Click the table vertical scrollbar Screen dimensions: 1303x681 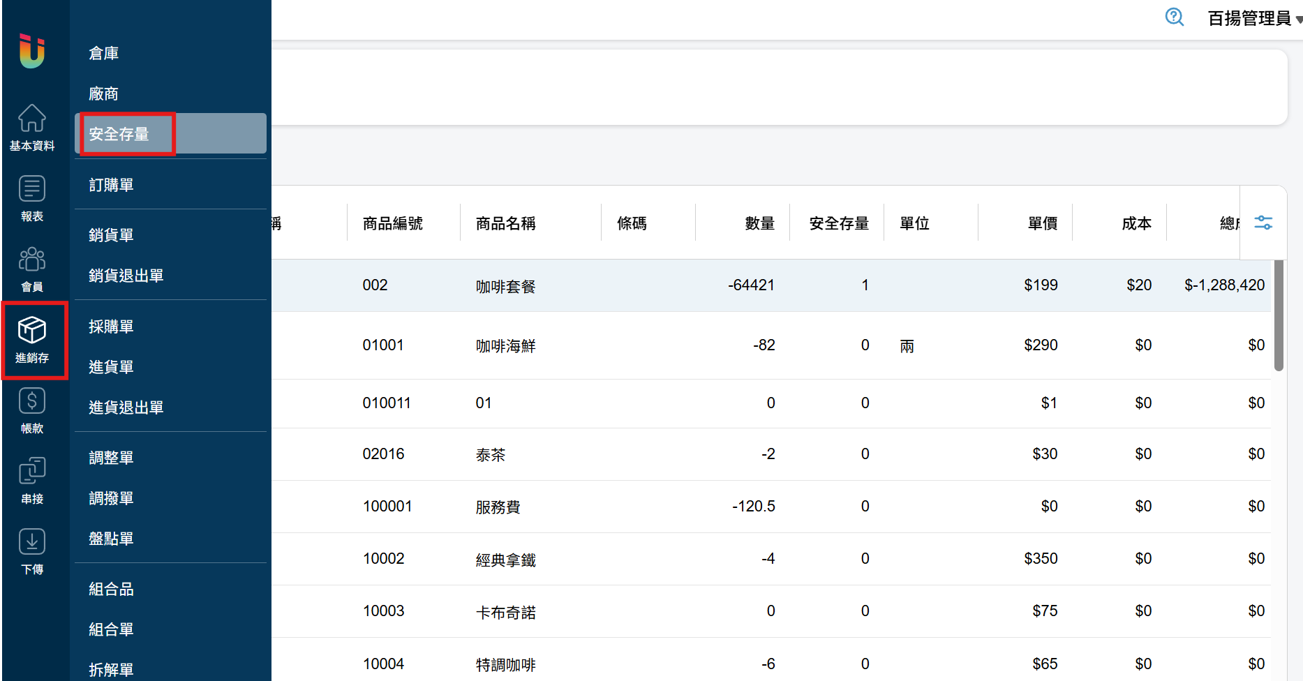click(1279, 315)
